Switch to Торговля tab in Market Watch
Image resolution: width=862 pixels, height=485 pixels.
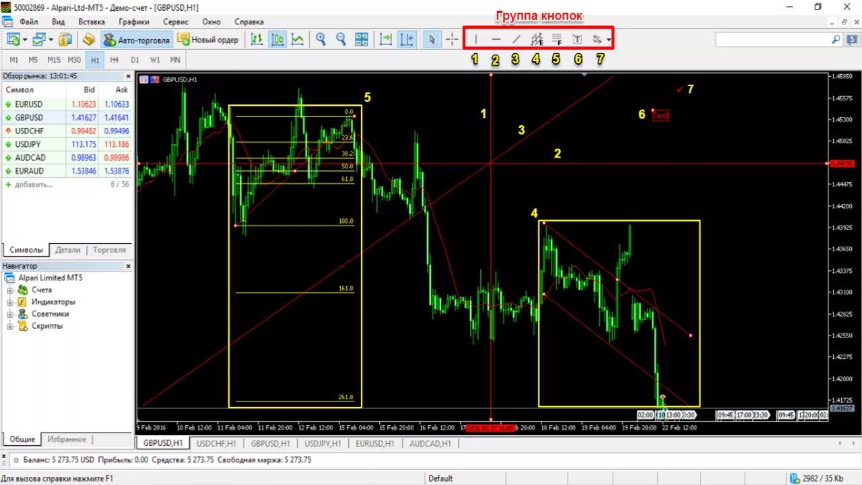pos(109,249)
